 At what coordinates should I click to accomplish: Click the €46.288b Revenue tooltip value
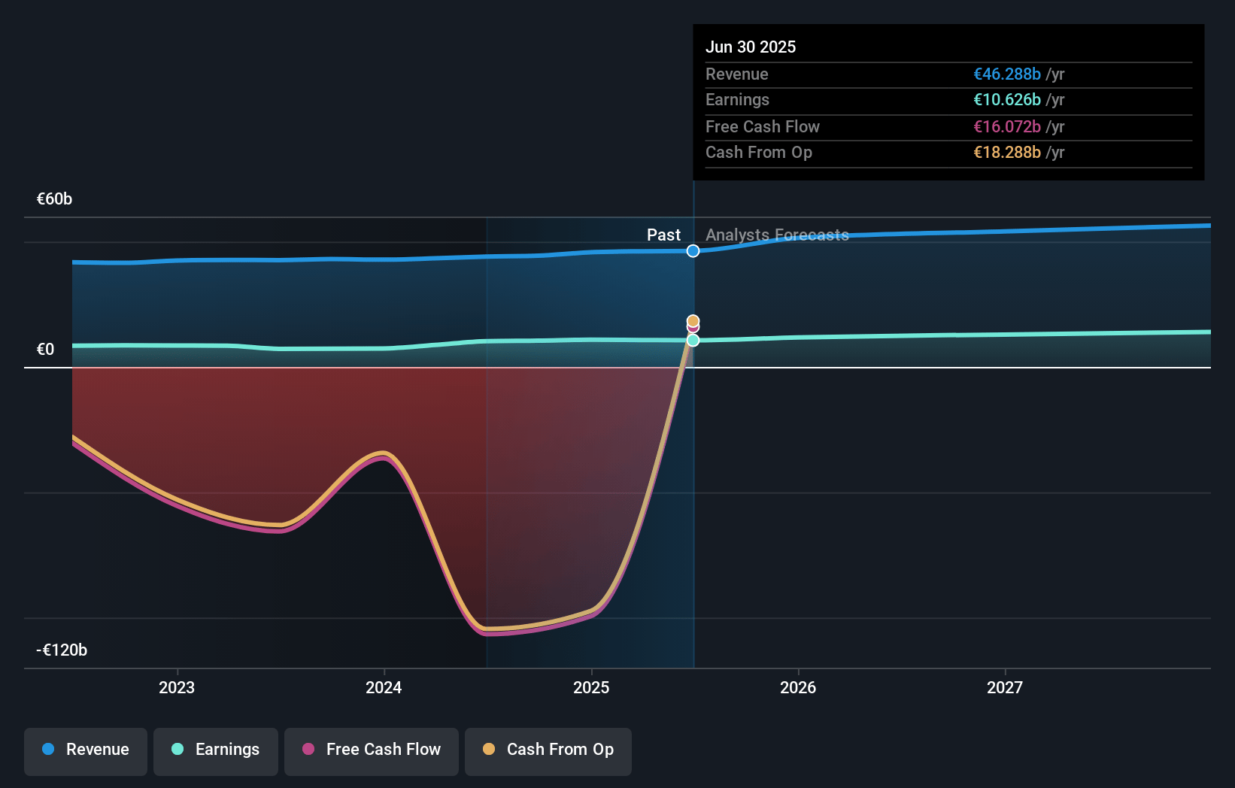(x=1007, y=74)
